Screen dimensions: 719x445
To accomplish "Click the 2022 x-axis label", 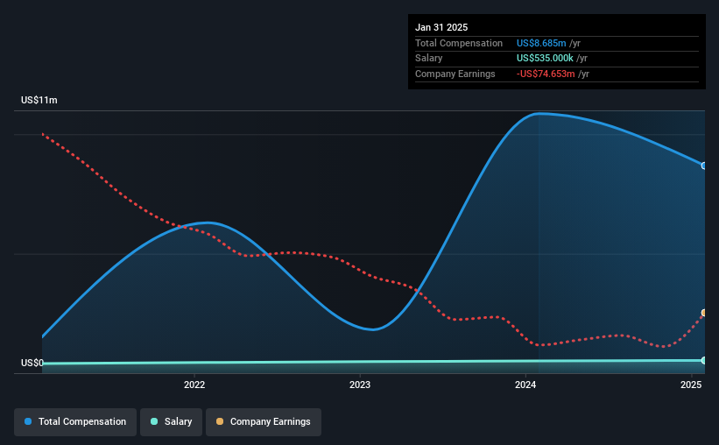I will point(194,385).
